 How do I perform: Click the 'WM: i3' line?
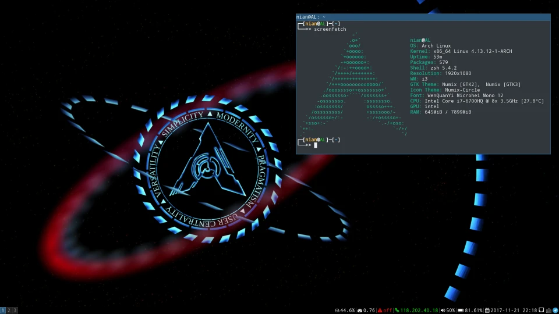pos(419,78)
